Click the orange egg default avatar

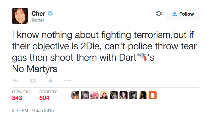pos(153,95)
